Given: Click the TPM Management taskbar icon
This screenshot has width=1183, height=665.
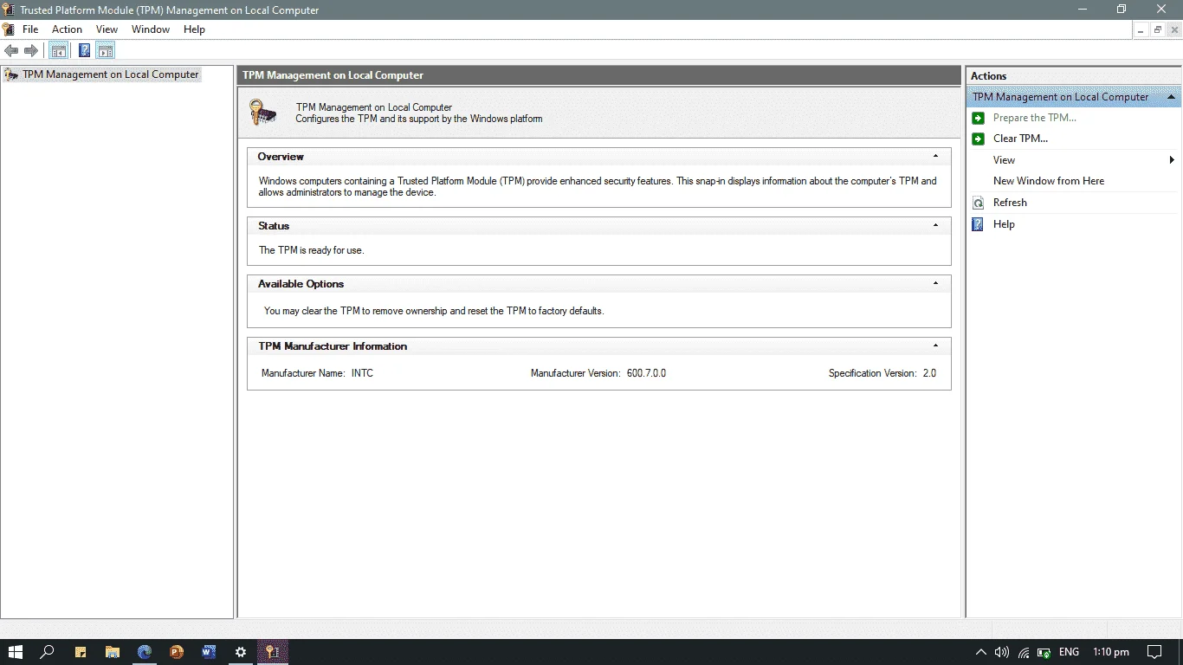Looking at the screenshot, I should pos(272,652).
